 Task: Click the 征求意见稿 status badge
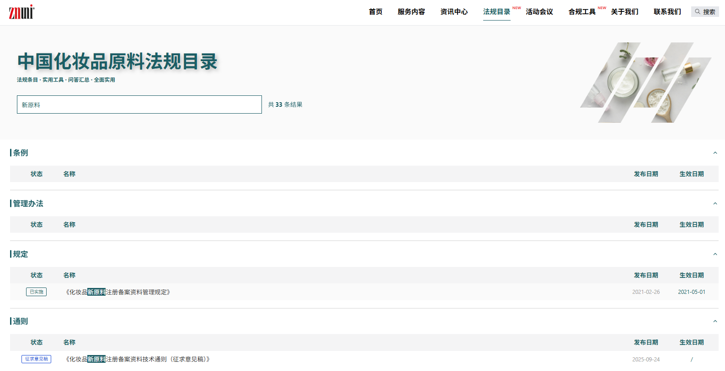[x=36, y=359]
